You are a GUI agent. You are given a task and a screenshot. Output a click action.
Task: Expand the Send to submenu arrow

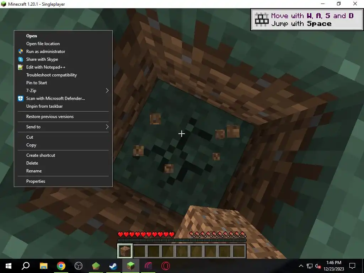coord(107,127)
